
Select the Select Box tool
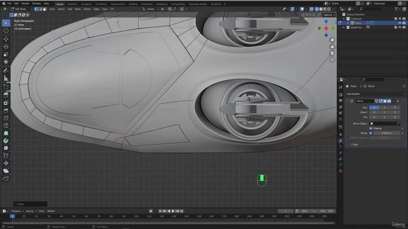[6, 23]
